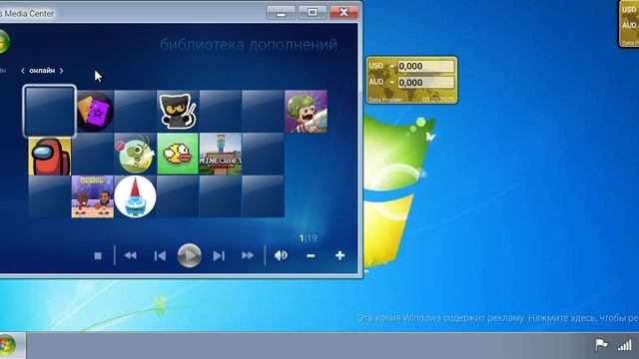Click the round Play button
Viewport: 639px width, 359px height.
(x=189, y=255)
